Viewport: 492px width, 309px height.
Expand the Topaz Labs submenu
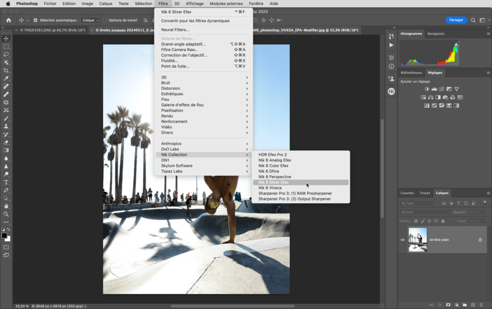coord(204,171)
